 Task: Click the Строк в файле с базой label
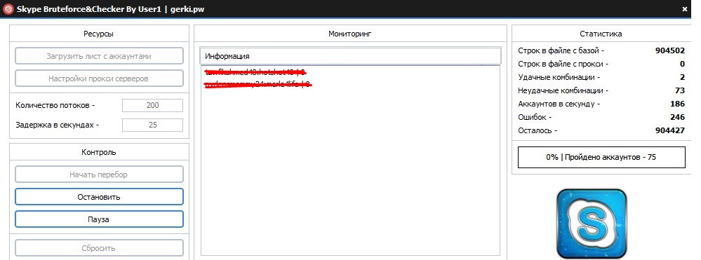(x=561, y=50)
